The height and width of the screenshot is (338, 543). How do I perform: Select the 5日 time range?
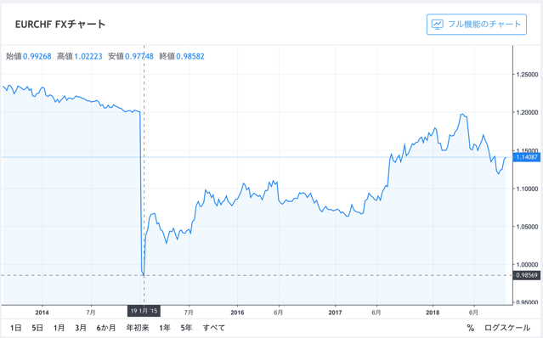tap(37, 328)
